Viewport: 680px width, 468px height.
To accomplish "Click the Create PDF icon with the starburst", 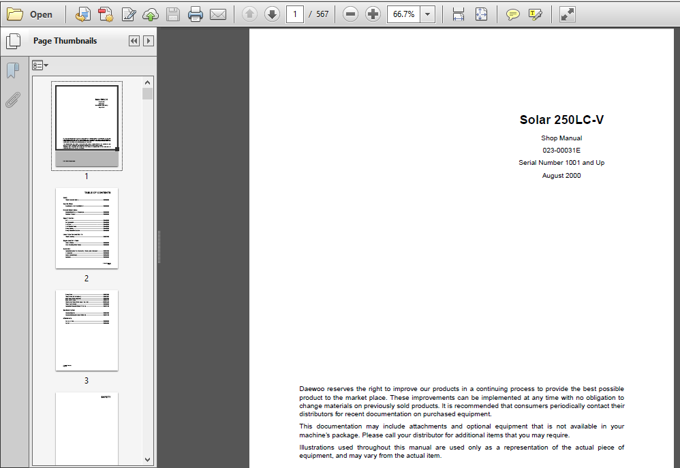I will [x=106, y=14].
